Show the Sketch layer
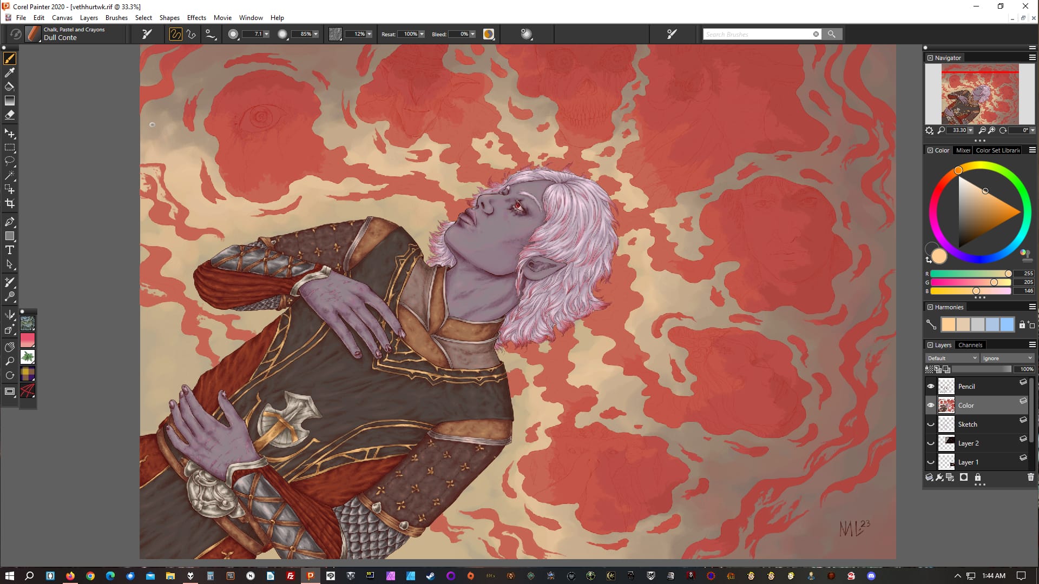1039x584 pixels. tap(931, 424)
